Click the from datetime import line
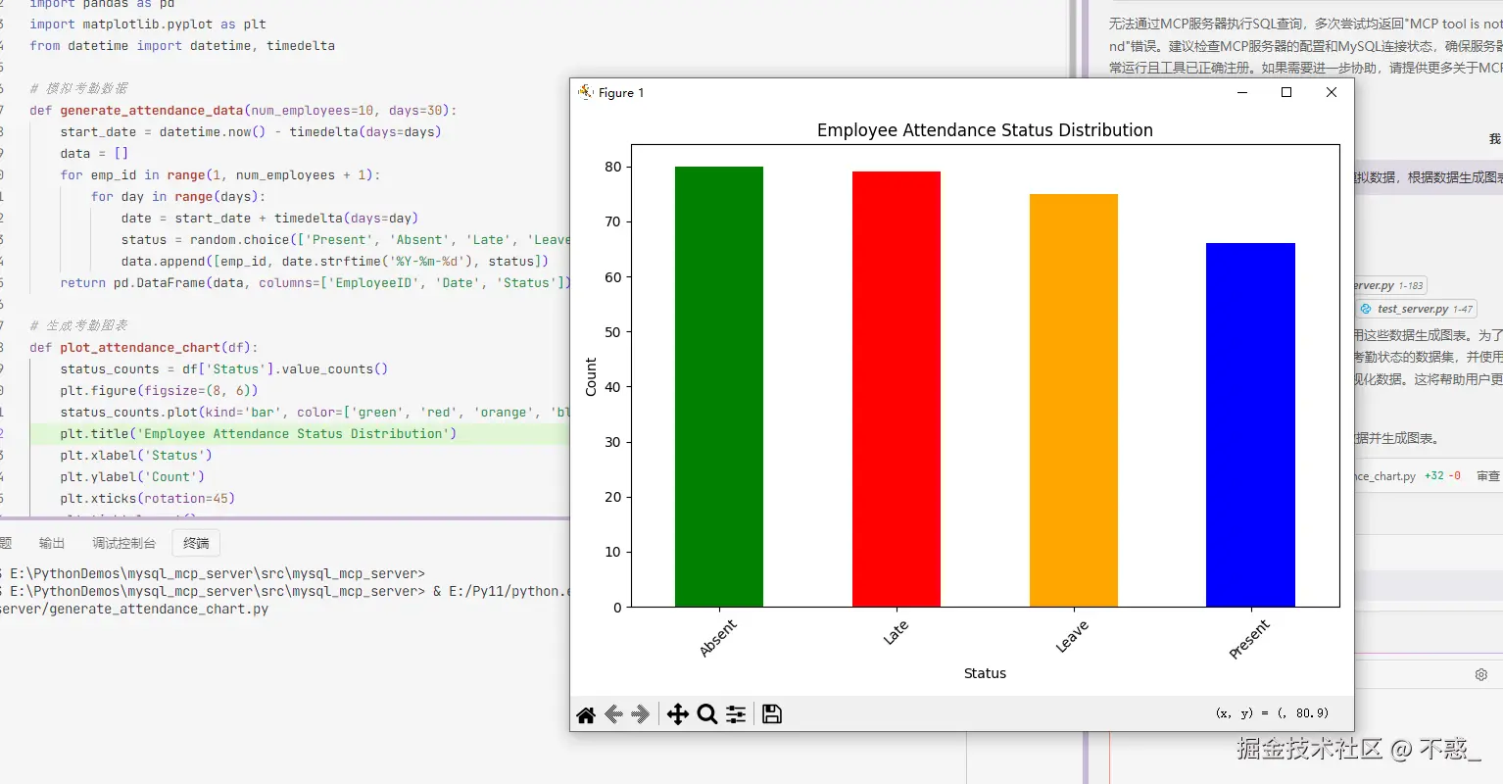1503x784 pixels. coord(182,46)
